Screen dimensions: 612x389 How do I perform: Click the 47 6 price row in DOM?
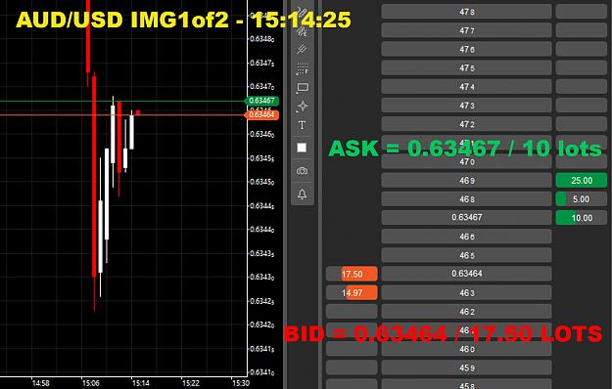[x=466, y=49]
